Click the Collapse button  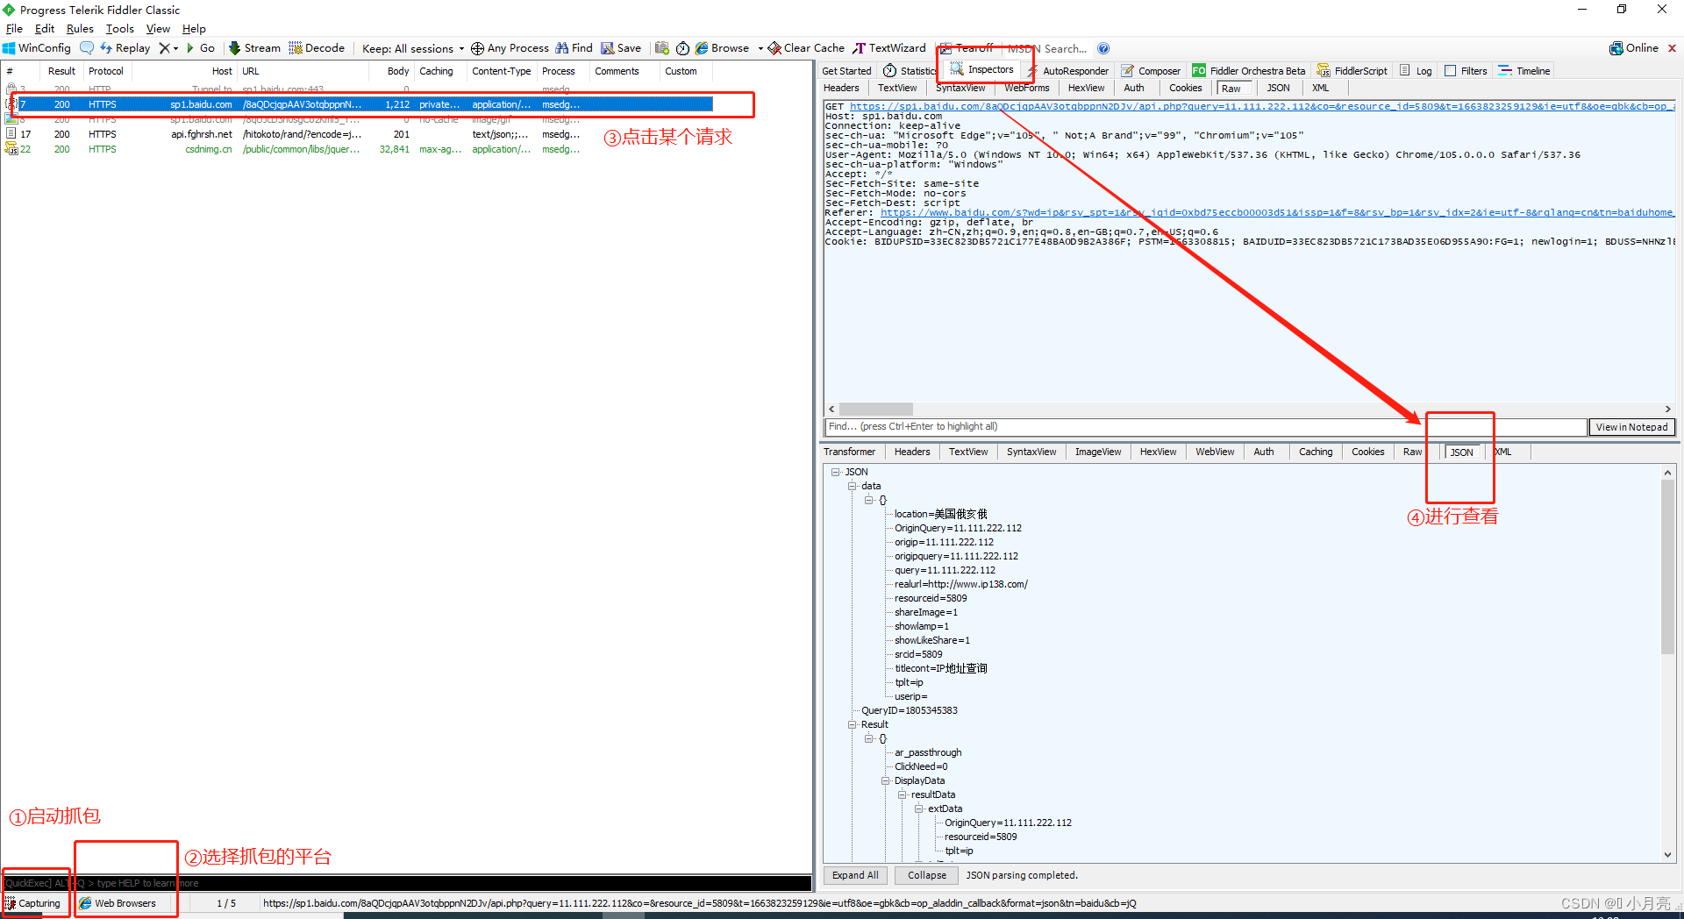point(927,875)
